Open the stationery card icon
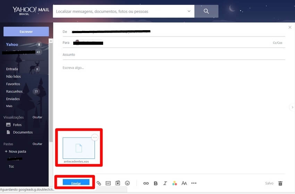Screen dimensions: 295x194 point(118,183)
